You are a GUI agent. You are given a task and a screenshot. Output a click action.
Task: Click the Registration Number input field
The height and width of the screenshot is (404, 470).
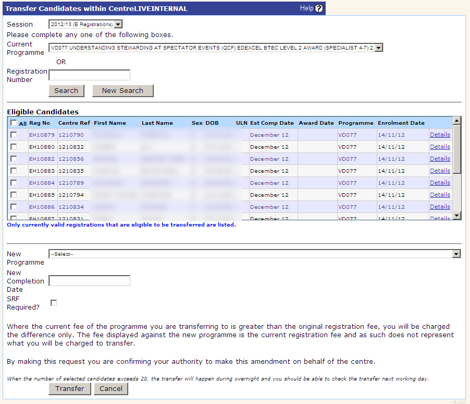(x=89, y=75)
